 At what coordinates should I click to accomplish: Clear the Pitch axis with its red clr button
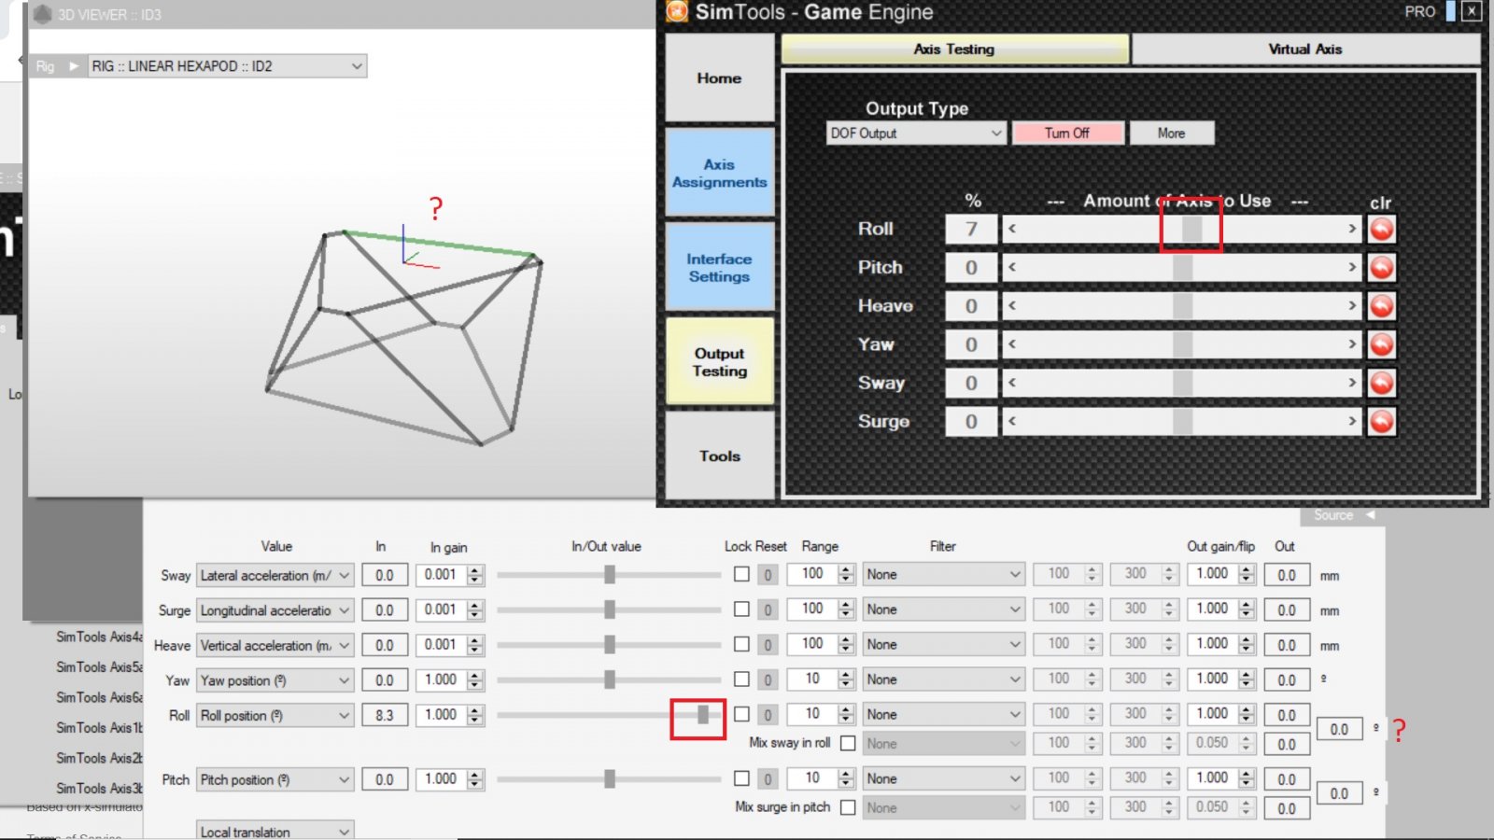point(1381,268)
